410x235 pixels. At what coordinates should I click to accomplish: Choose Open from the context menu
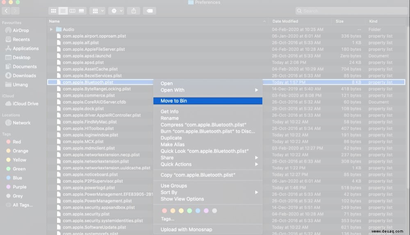[x=208, y=83]
